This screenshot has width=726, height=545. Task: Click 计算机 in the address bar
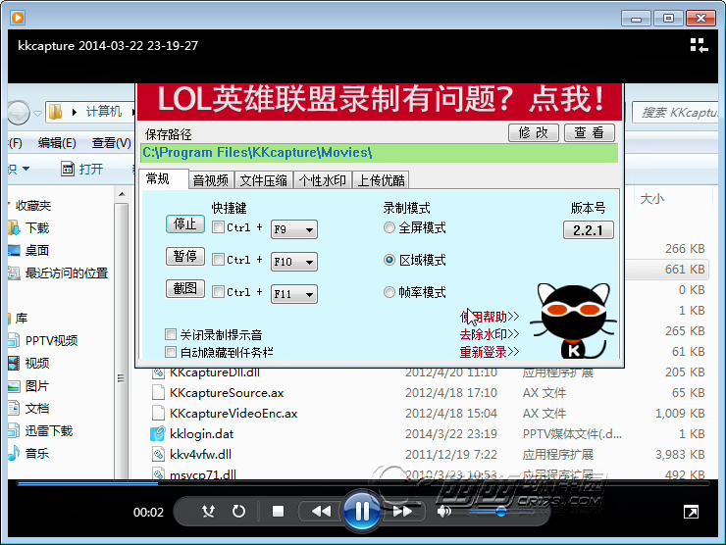tap(104, 112)
